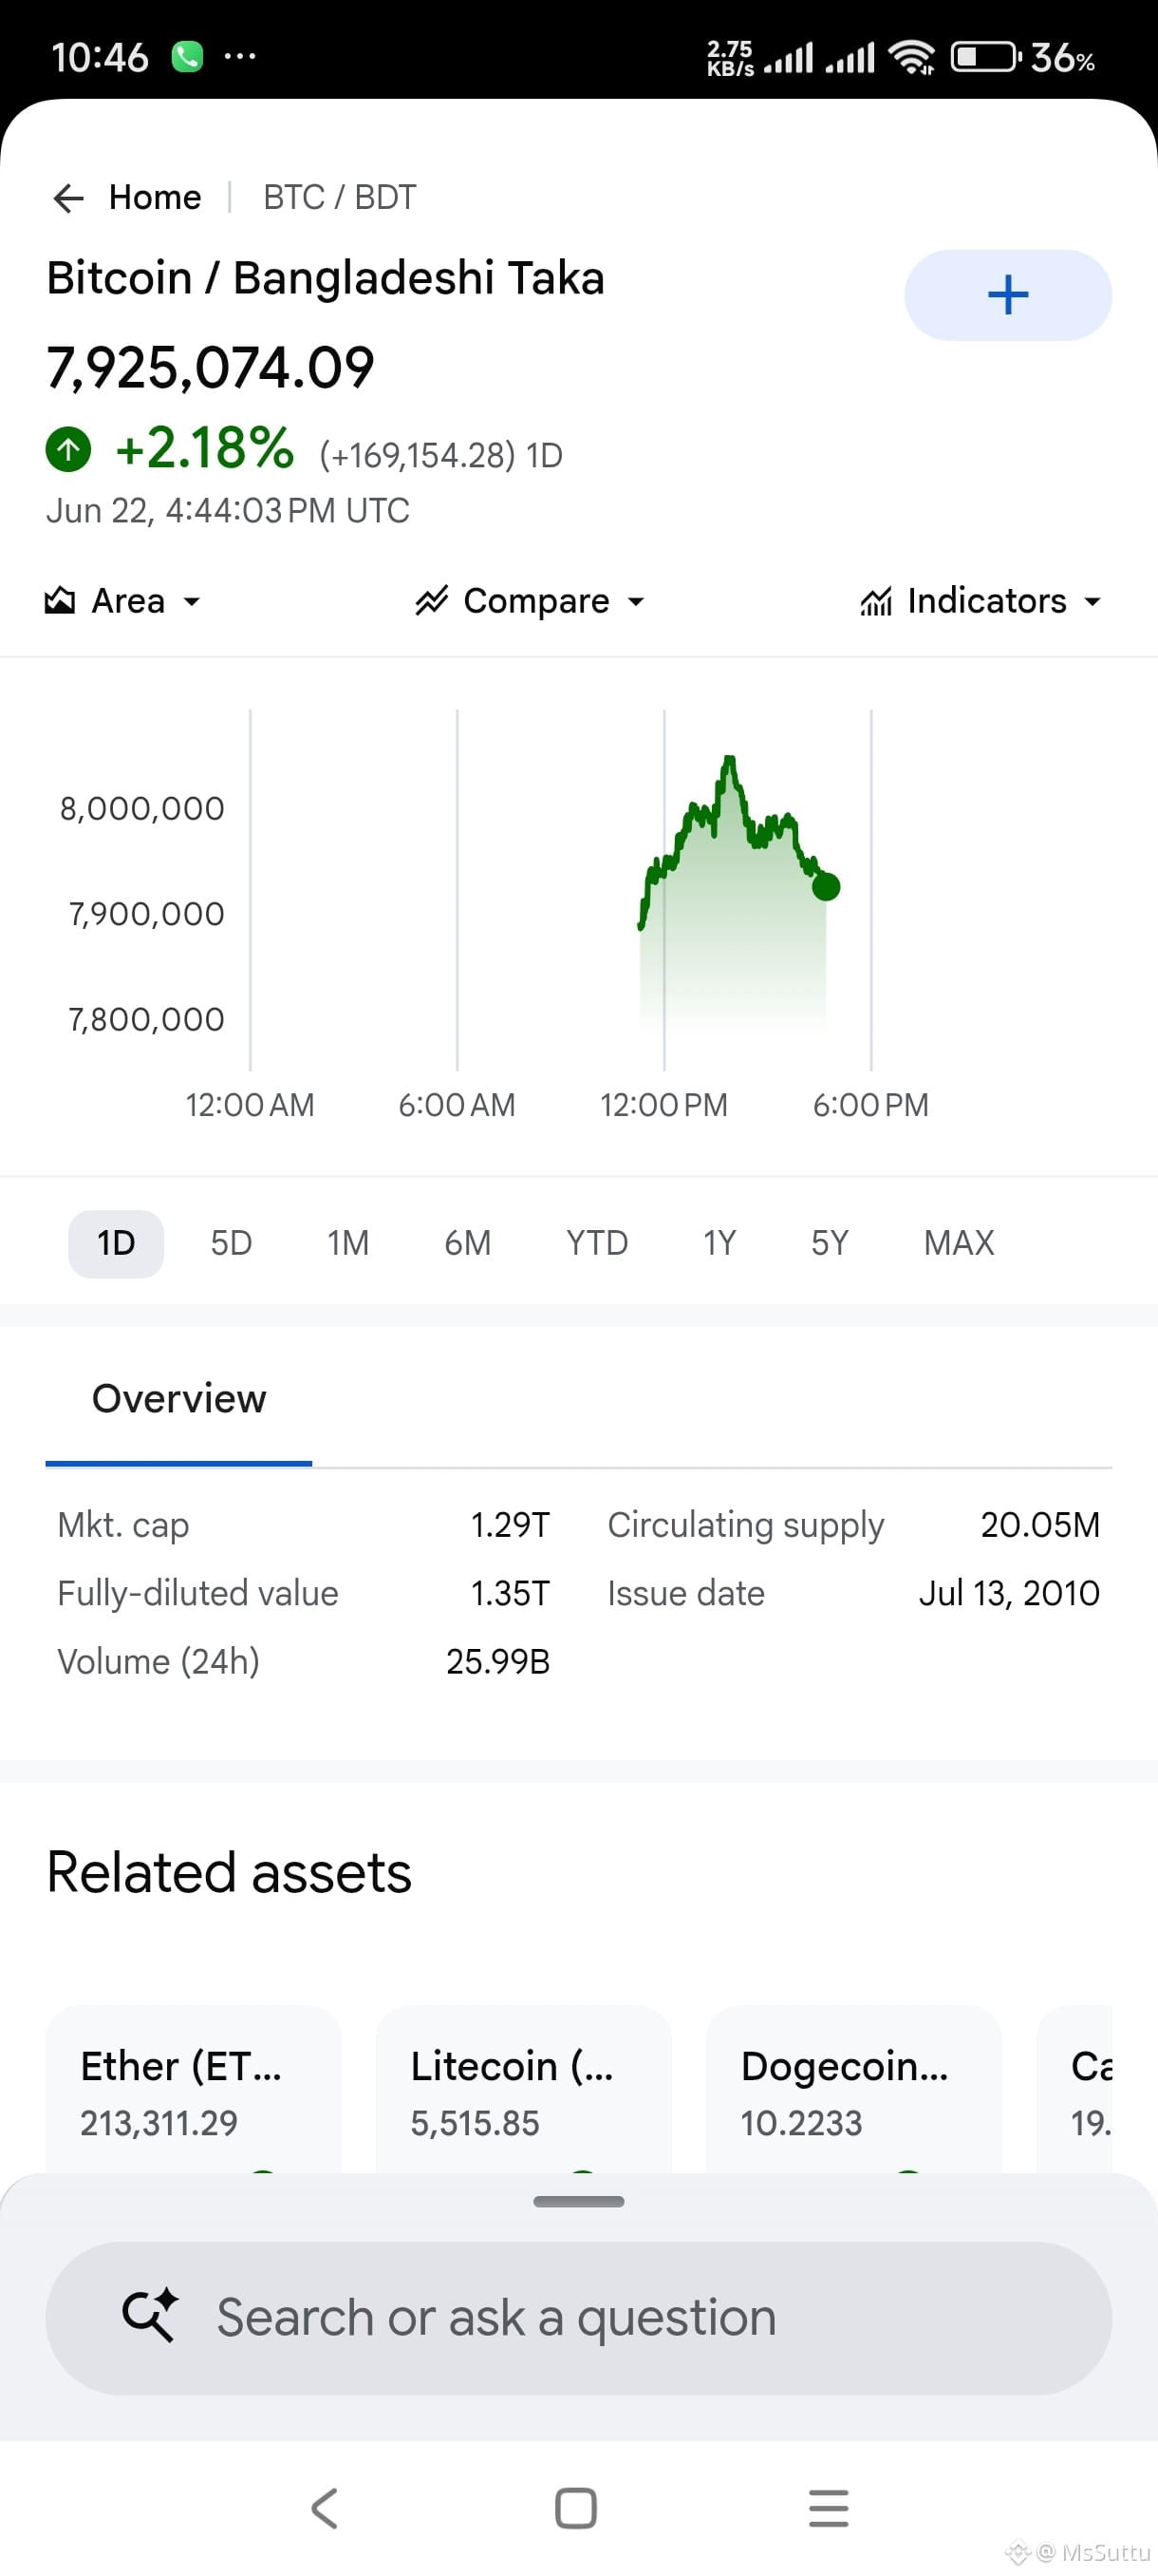This screenshot has height=2576, width=1158.
Task: Tap the back arrow next to Home
Action: pos(68,198)
